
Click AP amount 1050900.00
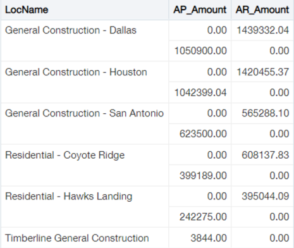coord(200,51)
